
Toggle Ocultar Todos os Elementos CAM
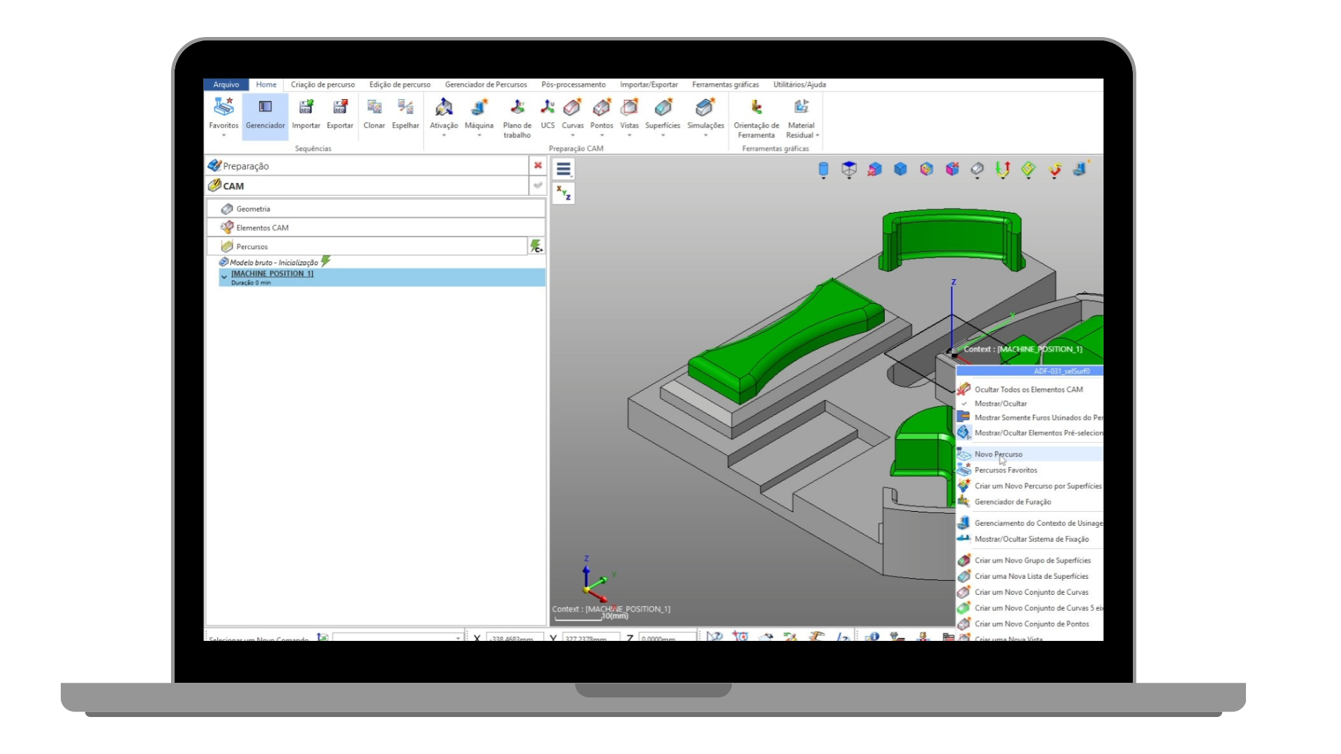tap(1028, 390)
